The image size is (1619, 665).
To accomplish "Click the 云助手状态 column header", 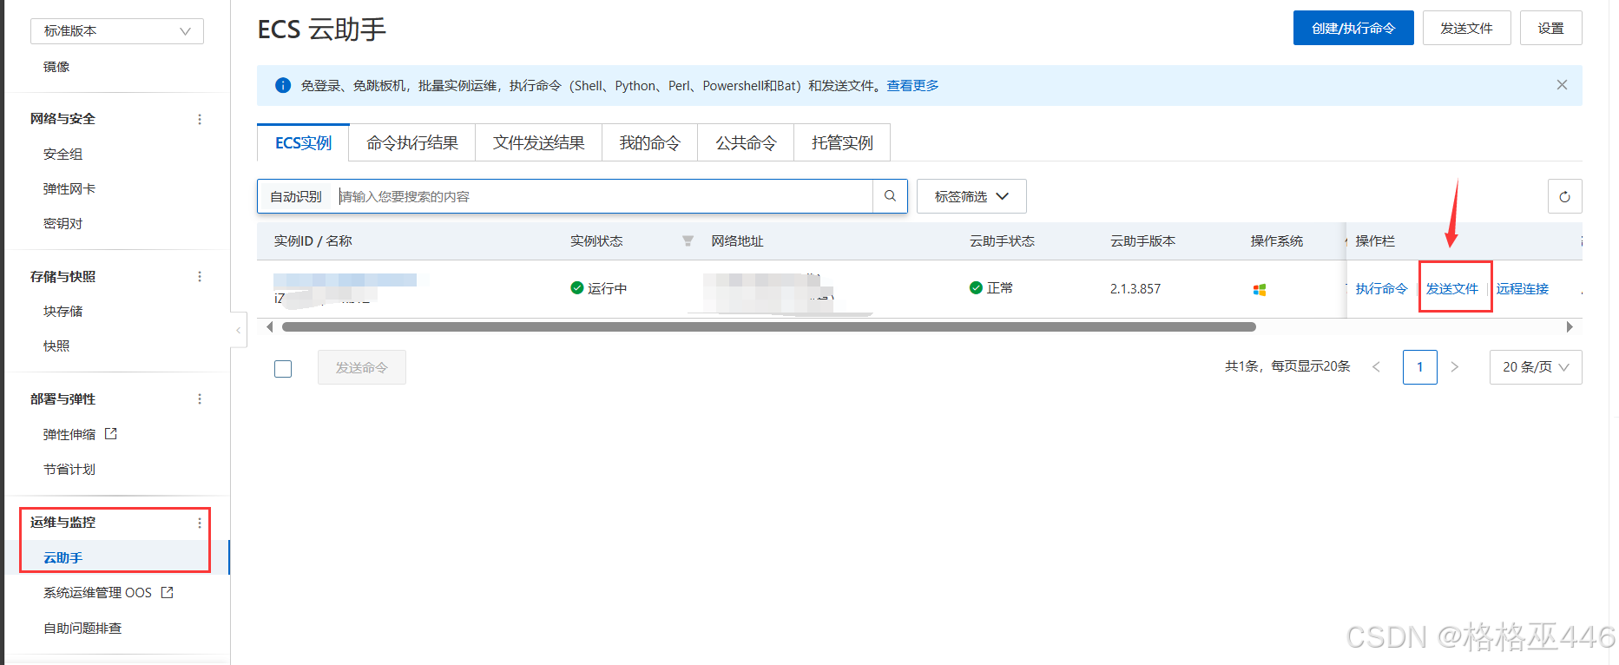I will tap(1002, 240).
